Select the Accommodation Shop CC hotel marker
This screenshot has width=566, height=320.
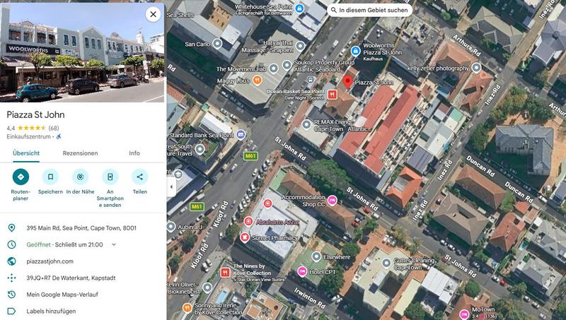pos(332,201)
